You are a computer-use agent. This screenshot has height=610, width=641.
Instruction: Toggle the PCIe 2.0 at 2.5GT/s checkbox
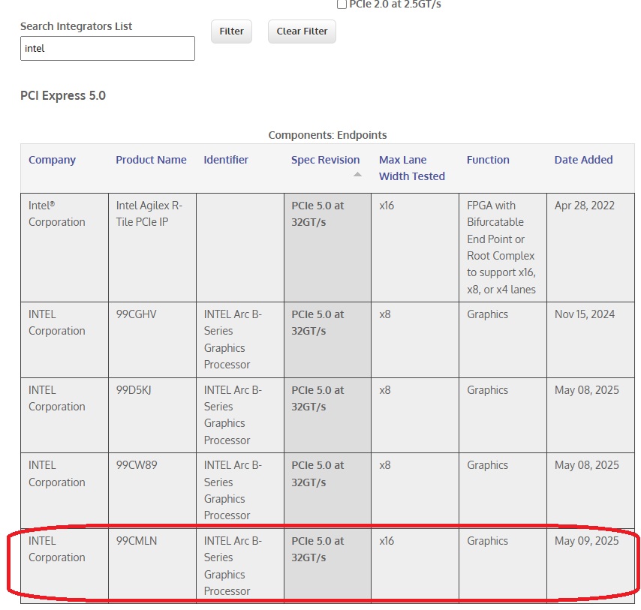click(x=342, y=5)
